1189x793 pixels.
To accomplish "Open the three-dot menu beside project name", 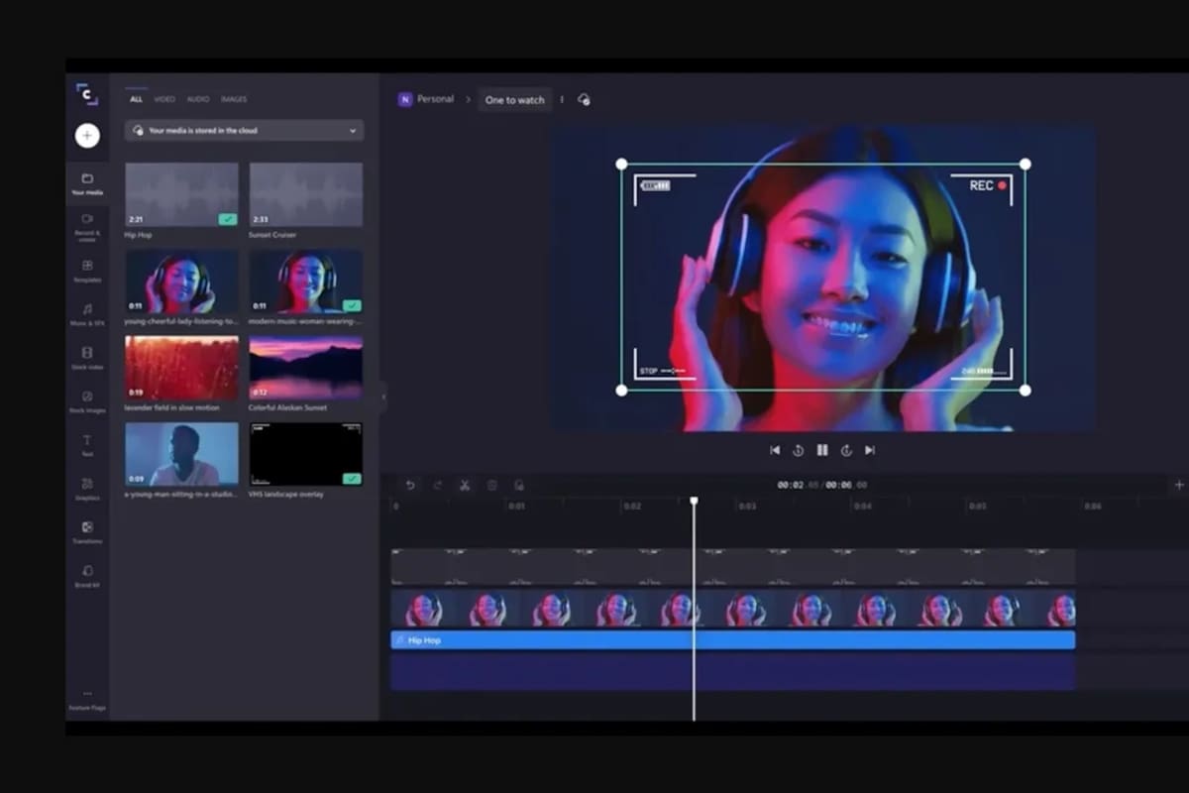I will point(561,99).
